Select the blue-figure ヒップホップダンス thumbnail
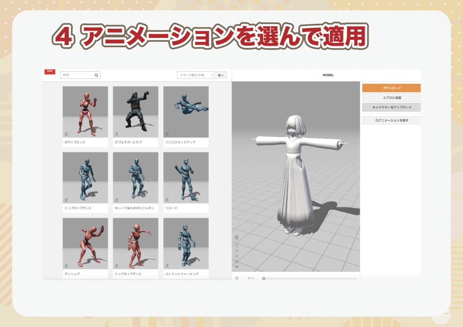This screenshot has height=327, width=463. point(85,178)
